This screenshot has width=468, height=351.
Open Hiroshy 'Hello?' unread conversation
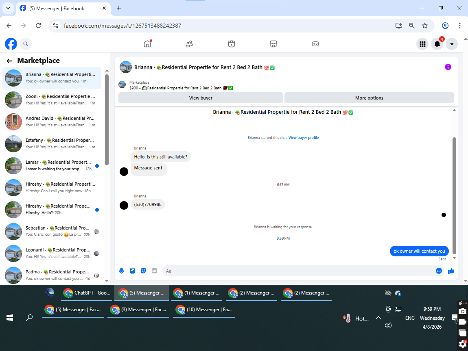pyautogui.click(x=52, y=210)
